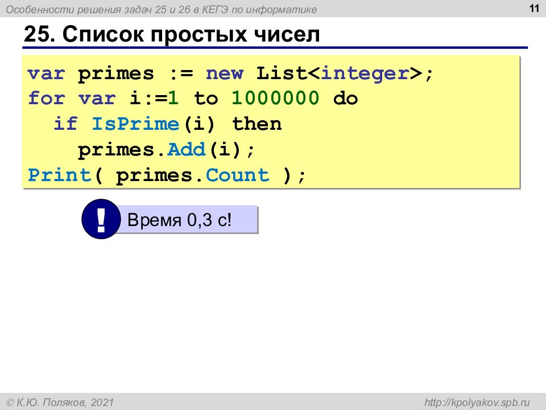Click the slide number 11

coord(534,8)
